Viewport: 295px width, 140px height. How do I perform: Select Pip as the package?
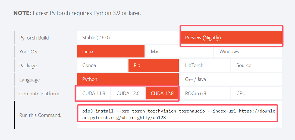(x=153, y=65)
